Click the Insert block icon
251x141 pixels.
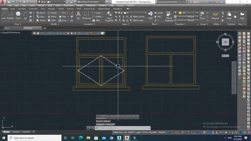tap(150, 15)
